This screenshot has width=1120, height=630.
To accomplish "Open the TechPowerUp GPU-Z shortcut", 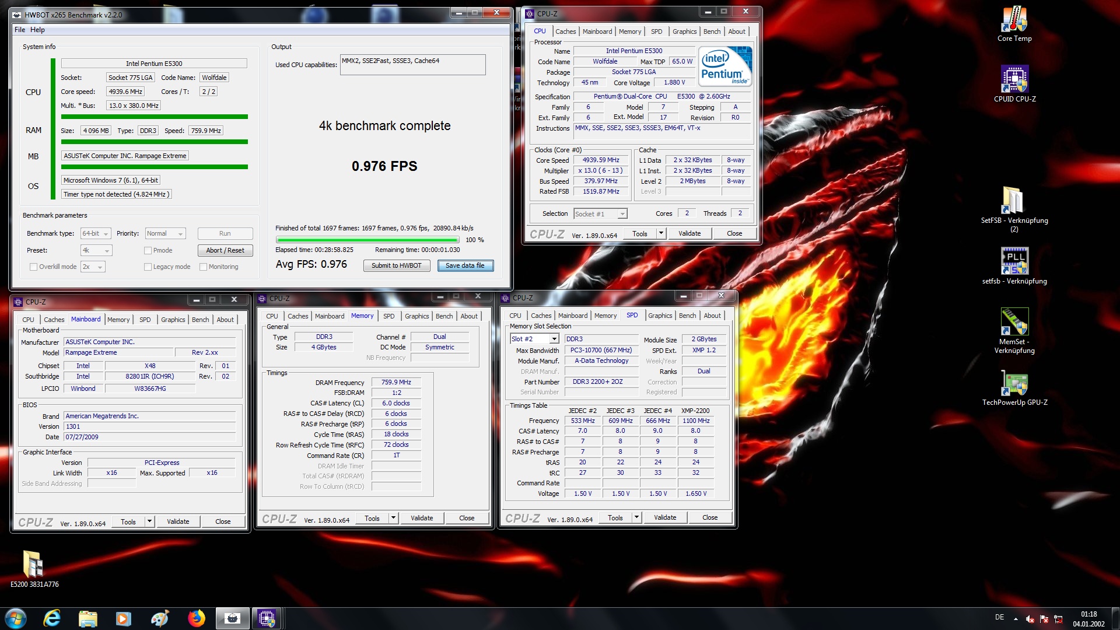I will pyautogui.click(x=1014, y=388).
